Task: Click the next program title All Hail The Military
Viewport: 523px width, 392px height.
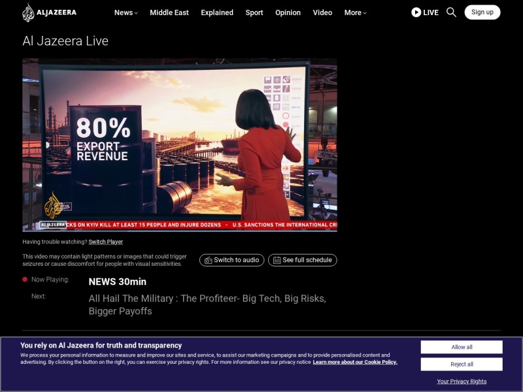Action: coord(207,304)
